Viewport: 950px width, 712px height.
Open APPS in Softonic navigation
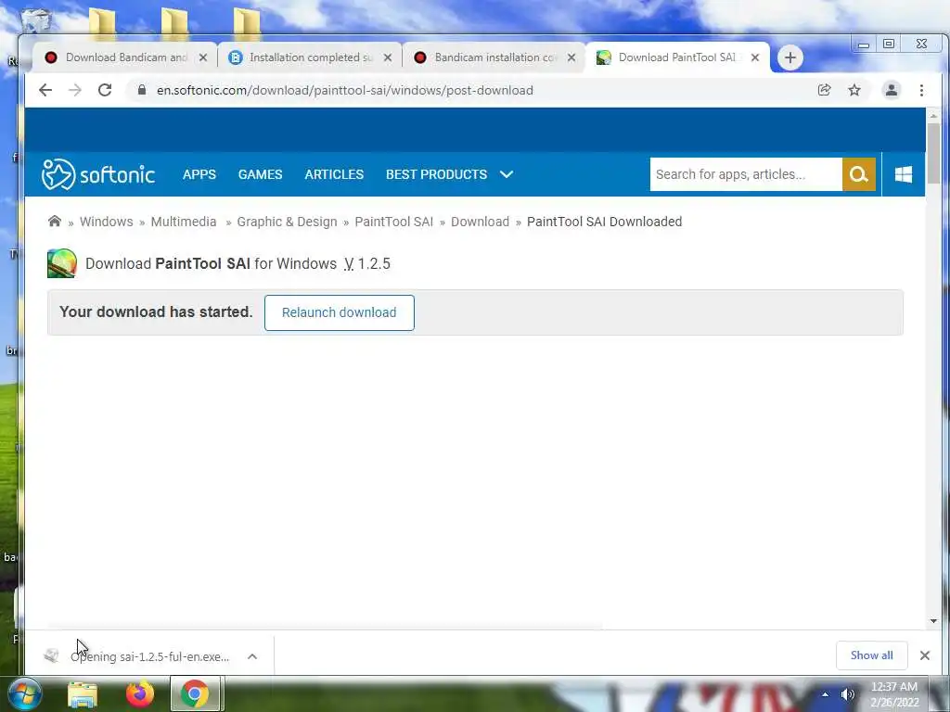[199, 174]
